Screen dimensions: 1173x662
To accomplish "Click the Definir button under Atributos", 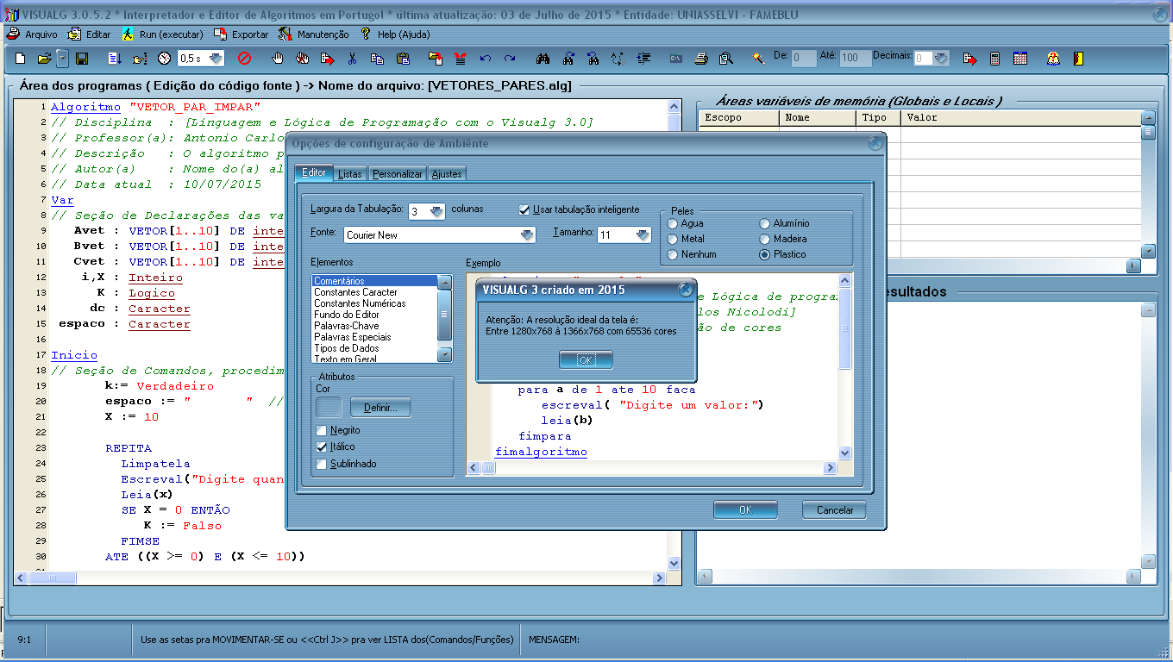I will [x=379, y=407].
